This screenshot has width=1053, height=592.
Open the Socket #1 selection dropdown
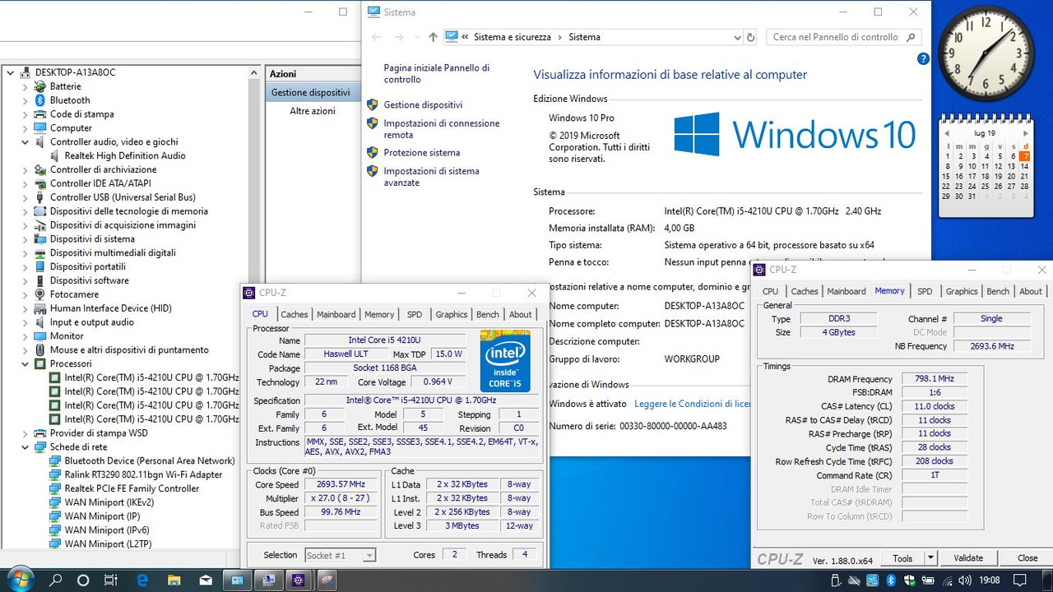[x=369, y=555]
